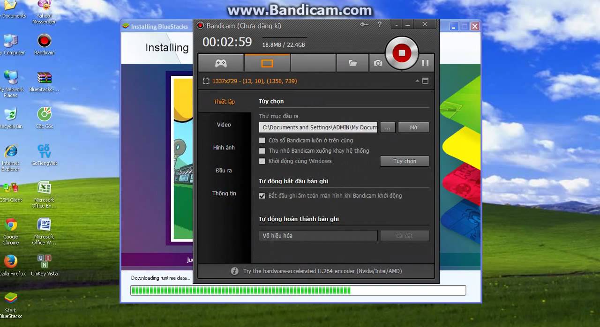The width and height of the screenshot is (600, 327).
Task: Open Bandicam help question mark
Action: [x=380, y=25]
